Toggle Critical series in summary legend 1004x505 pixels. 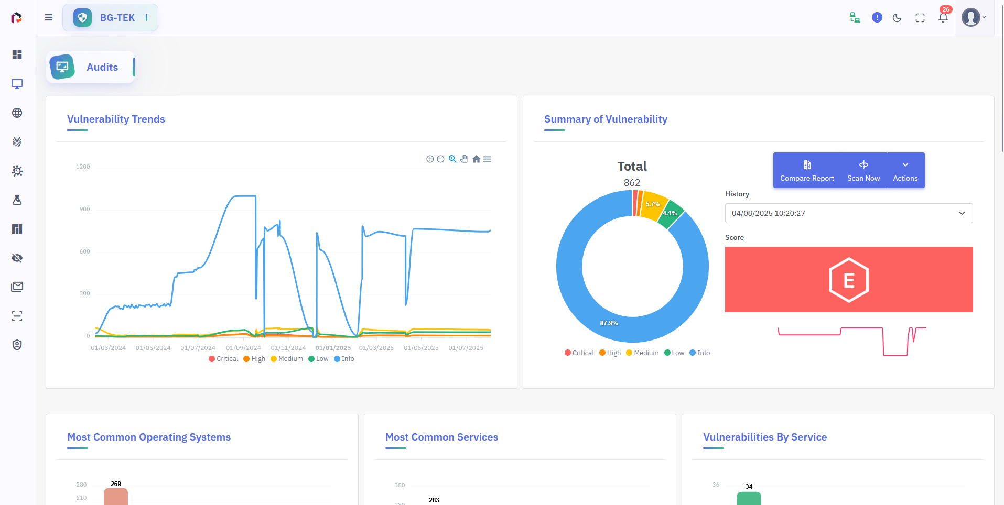579,353
